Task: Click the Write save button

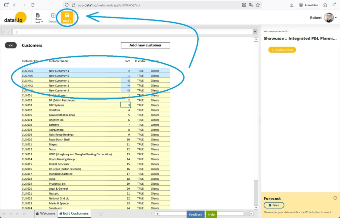Action: [x=67, y=18]
